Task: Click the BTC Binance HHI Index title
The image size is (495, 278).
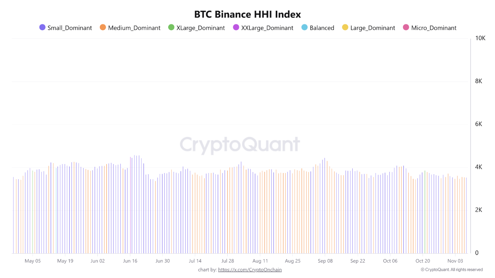Action: tap(247, 15)
